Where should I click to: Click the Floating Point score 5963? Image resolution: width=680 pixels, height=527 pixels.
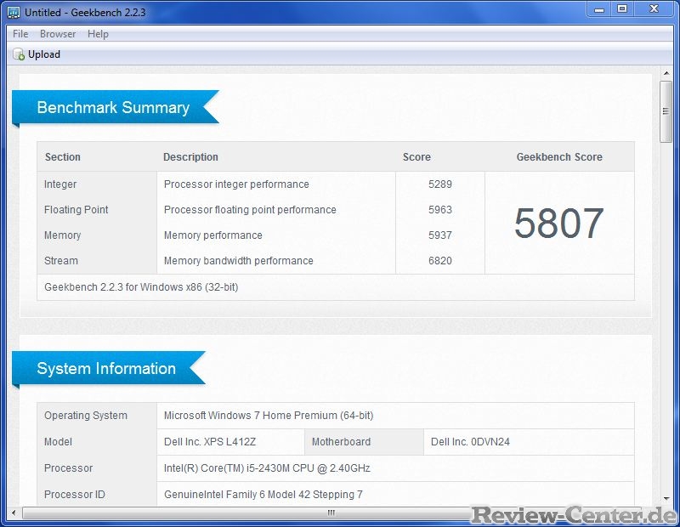(440, 210)
